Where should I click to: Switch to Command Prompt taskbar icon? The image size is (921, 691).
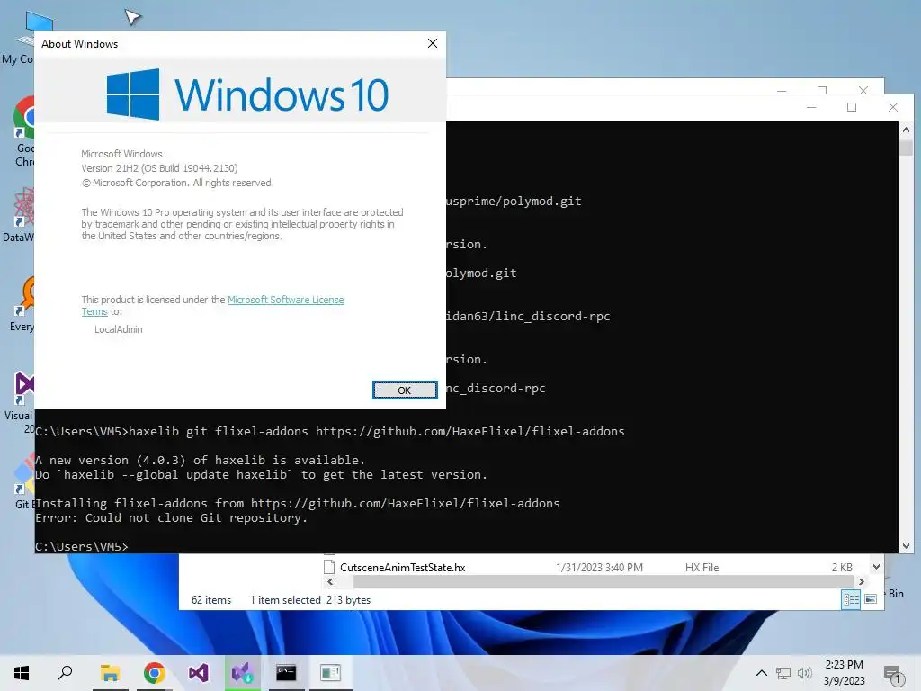coord(286,673)
